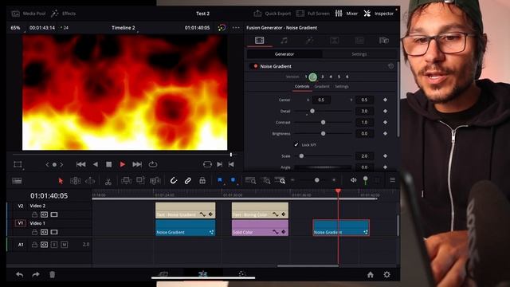This screenshot has height=287, width=510.
Task: Mute the A1 audio track
Action: click(65, 245)
